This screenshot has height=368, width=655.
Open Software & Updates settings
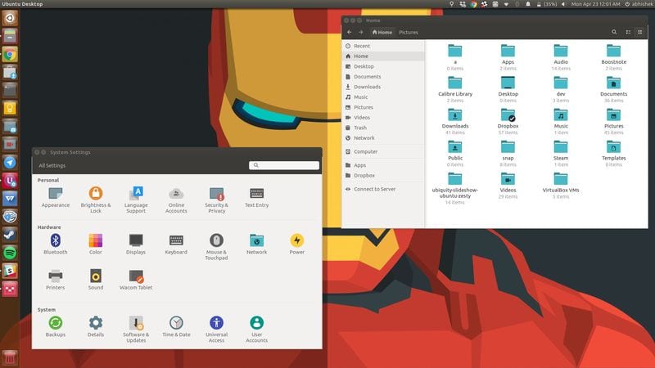click(x=136, y=330)
